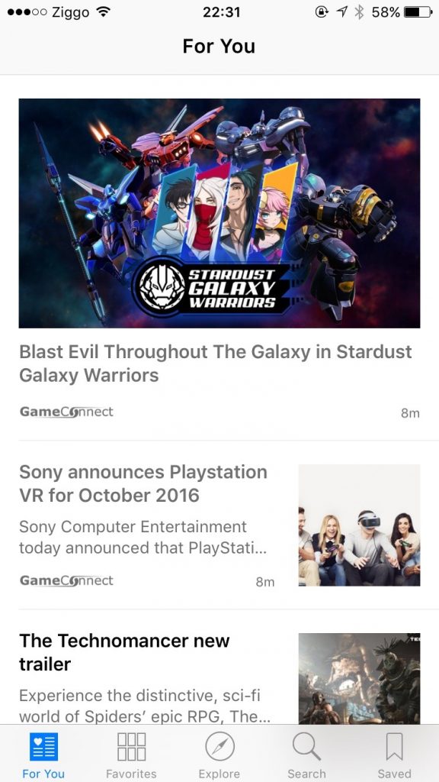This screenshot has height=782, width=439.
Task: Tap the 22:31 clock in status bar
Action: tap(221, 12)
